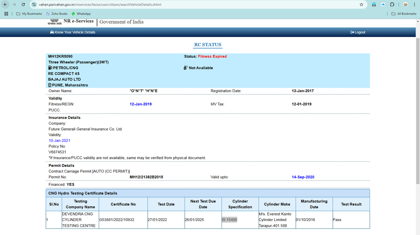Open the Zoho Books bookmark
The width and height of the screenshot is (420, 235).
point(57,14)
